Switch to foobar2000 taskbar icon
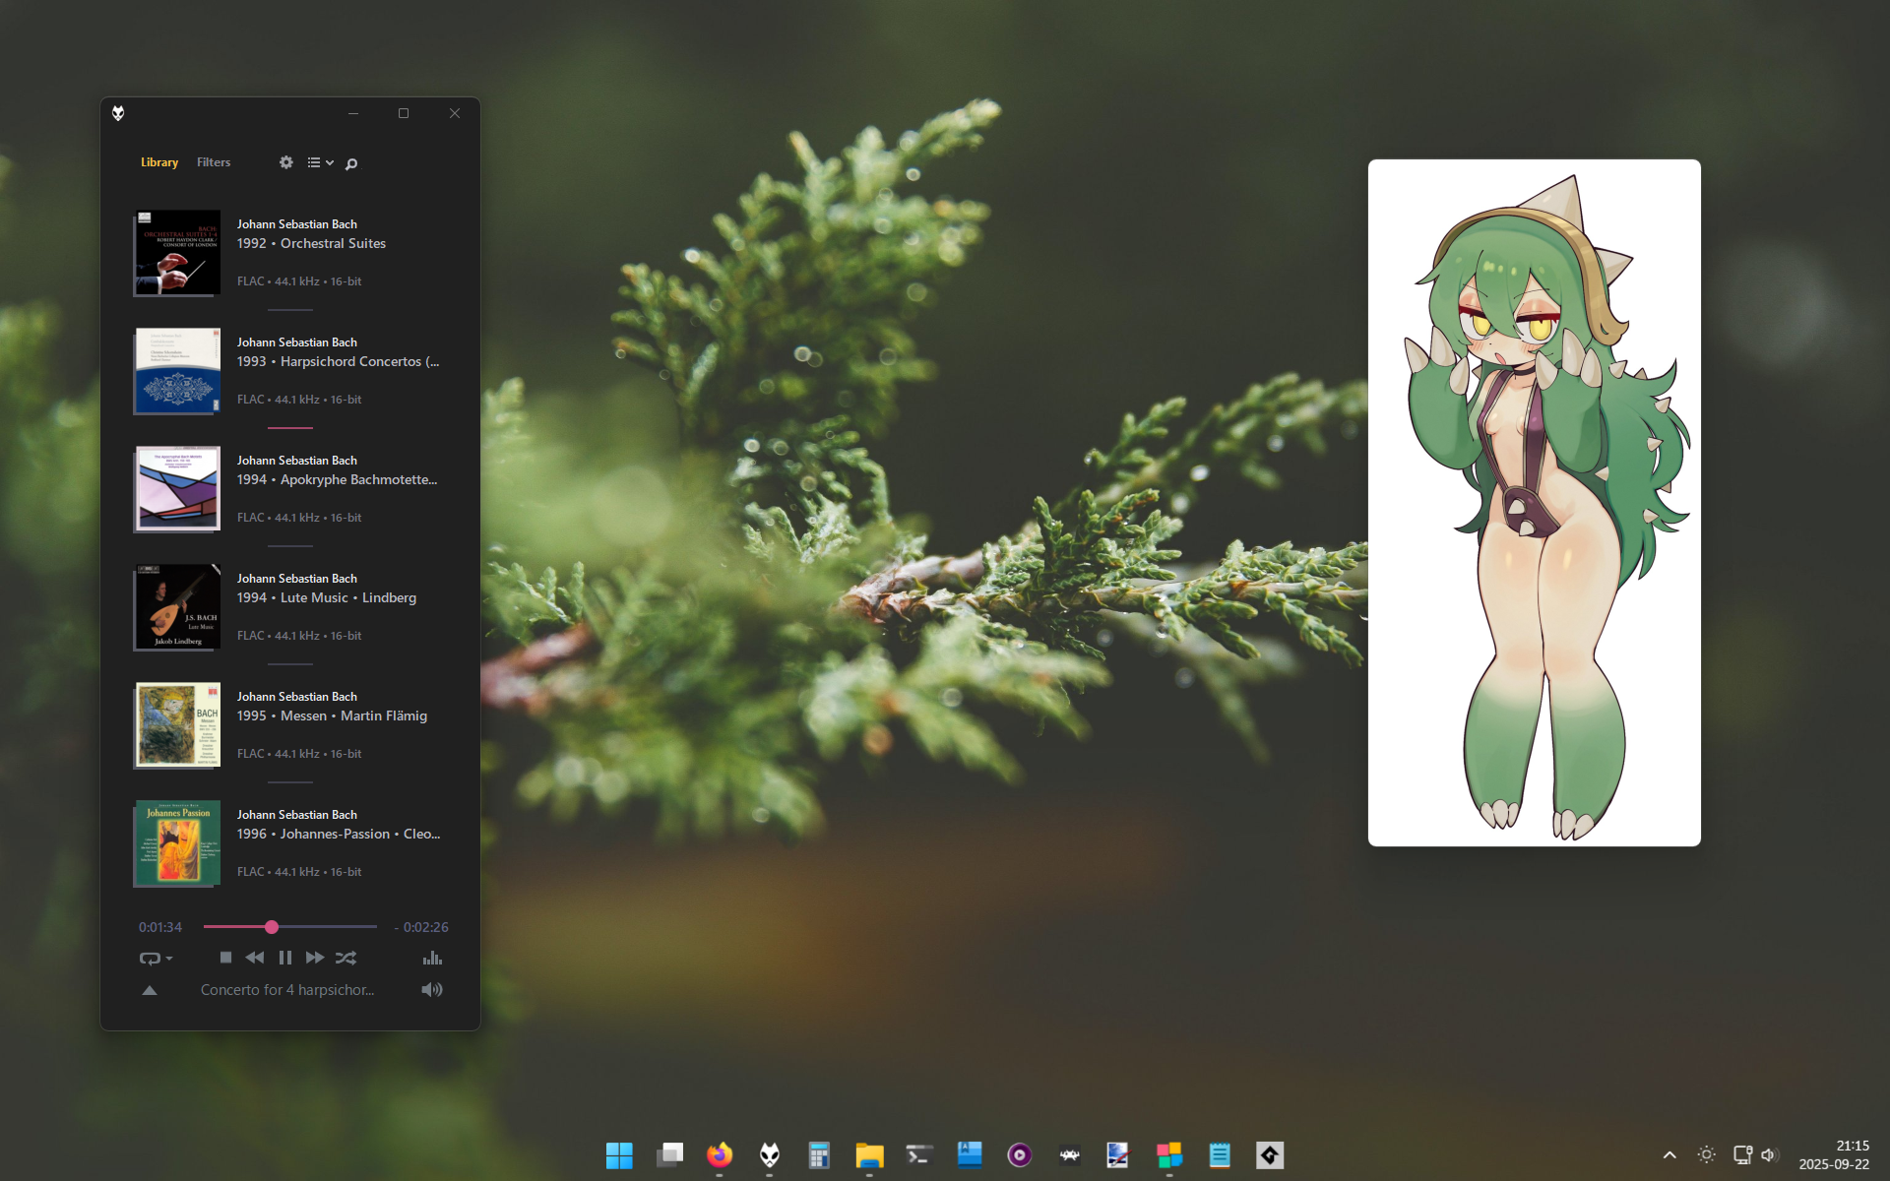Screen dimensions: 1890x1181 770,1154
